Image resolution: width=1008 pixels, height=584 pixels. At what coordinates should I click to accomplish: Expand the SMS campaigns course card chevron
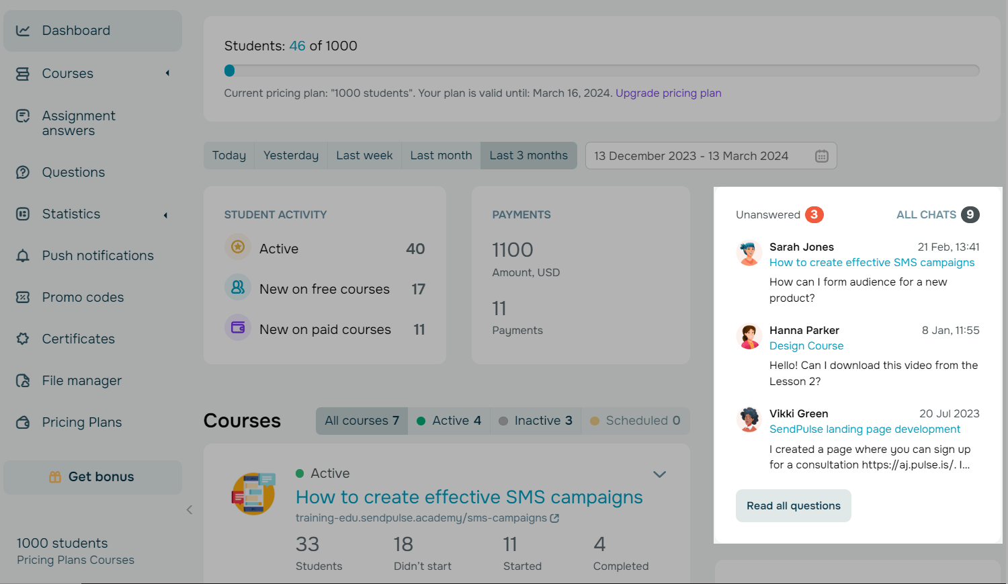coord(659,474)
